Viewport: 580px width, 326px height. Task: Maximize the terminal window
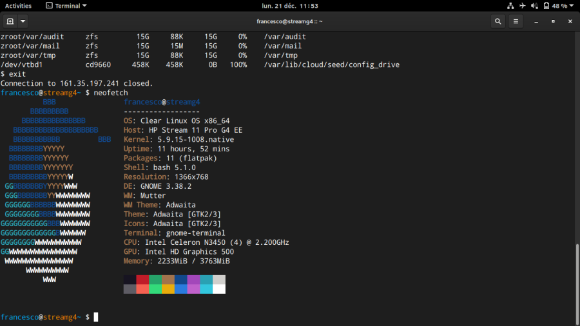(552, 21)
